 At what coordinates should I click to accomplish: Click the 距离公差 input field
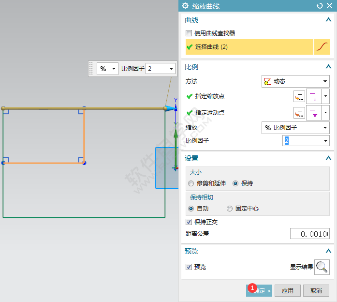click(310, 234)
